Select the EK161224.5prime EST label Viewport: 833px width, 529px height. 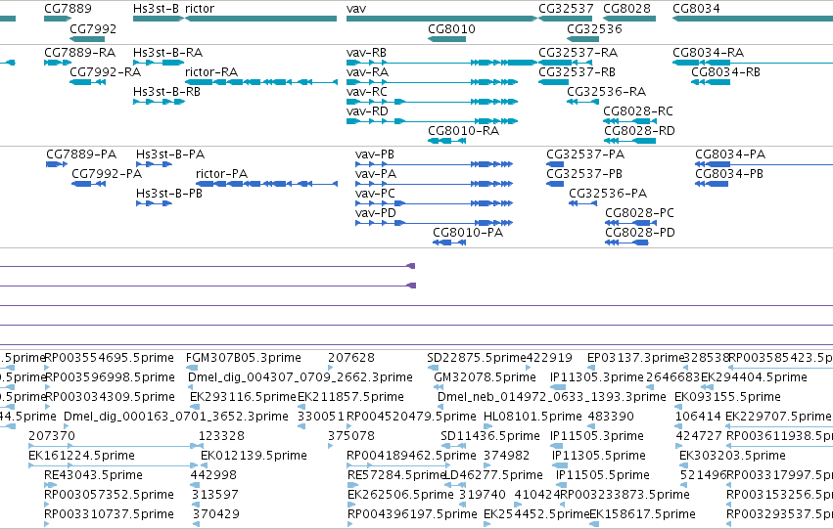[x=82, y=456]
